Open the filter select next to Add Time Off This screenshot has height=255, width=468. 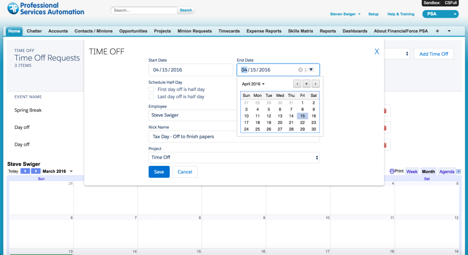pyautogui.click(x=397, y=54)
